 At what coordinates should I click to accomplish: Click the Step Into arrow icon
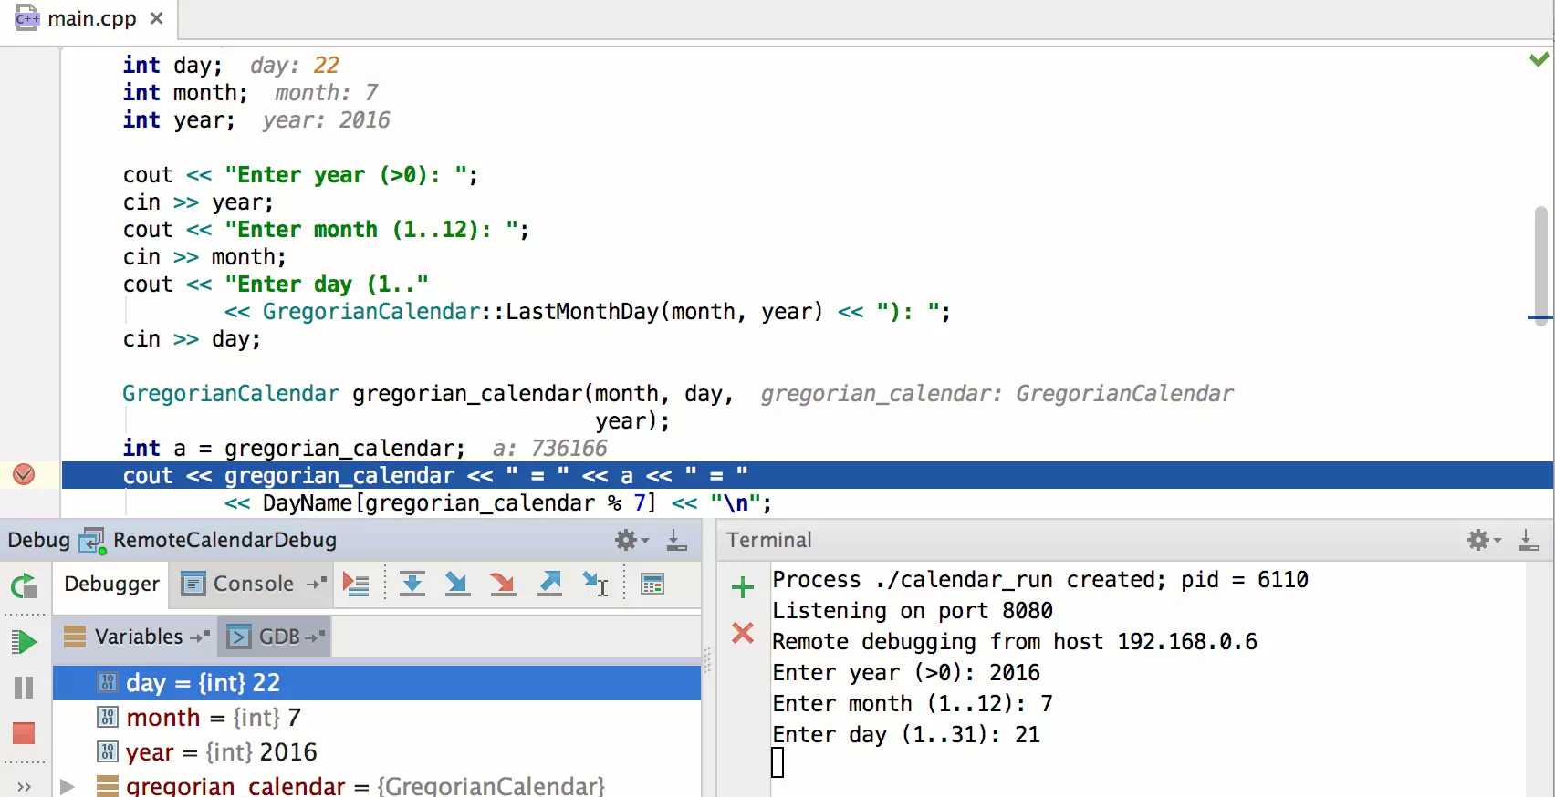pyautogui.click(x=457, y=585)
